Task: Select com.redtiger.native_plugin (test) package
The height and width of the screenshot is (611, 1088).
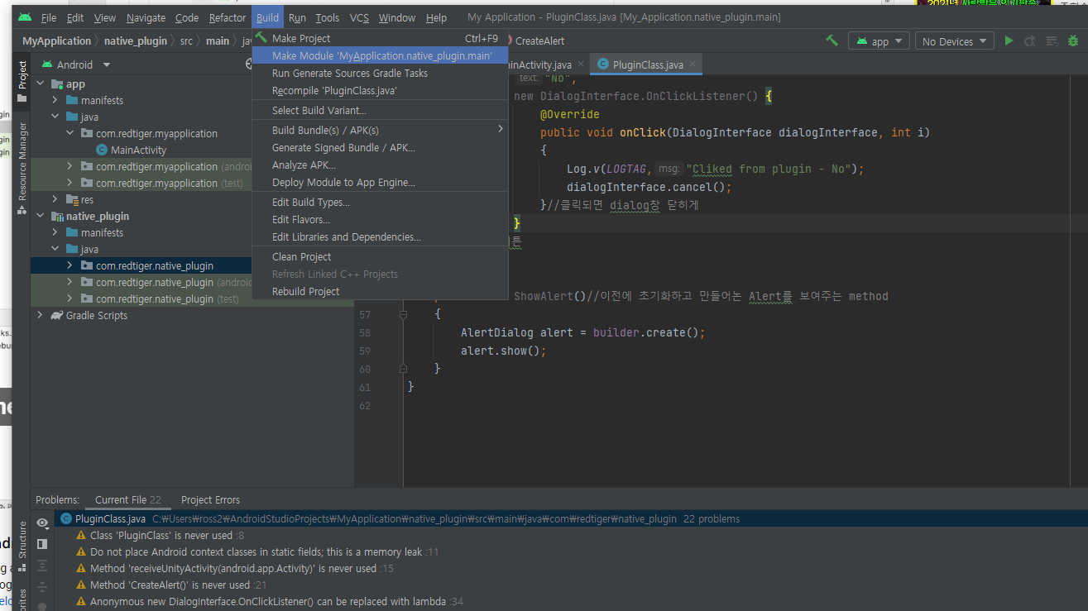Action: click(x=167, y=298)
